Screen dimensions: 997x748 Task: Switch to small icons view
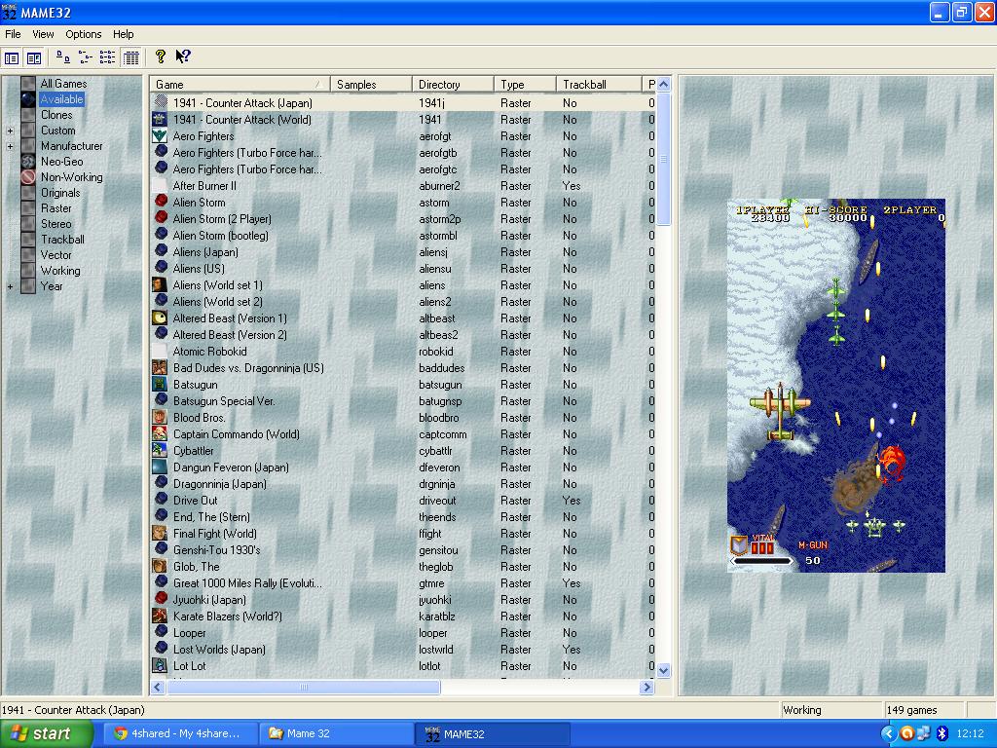tap(86, 57)
